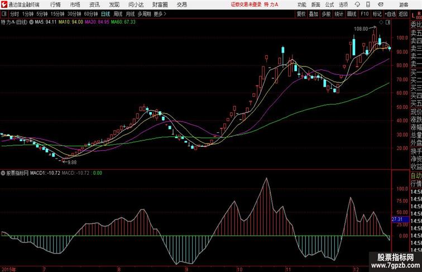Click the diamond icon at chart top-right

point(381,22)
